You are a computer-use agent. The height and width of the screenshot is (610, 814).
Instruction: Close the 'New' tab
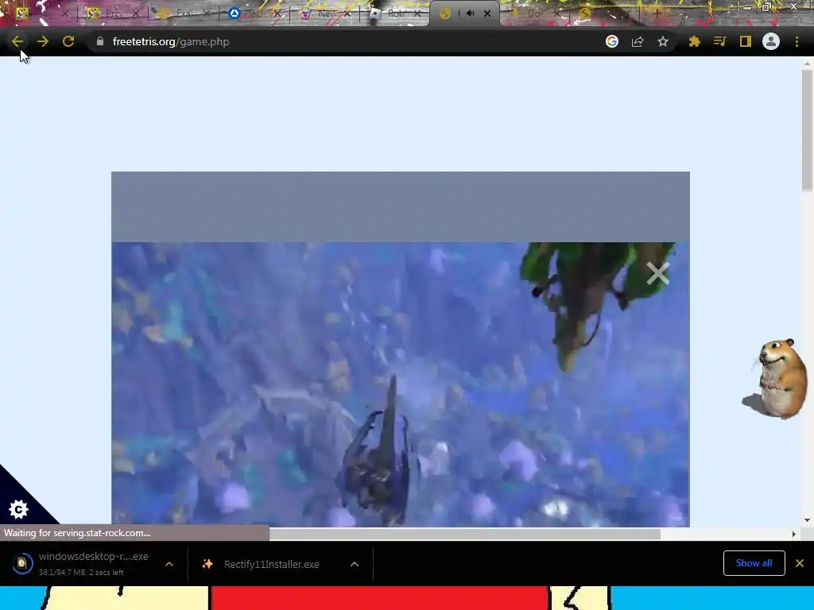point(347,14)
